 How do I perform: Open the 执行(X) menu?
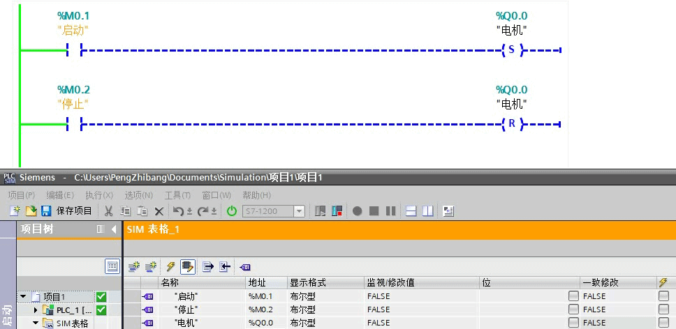(99, 195)
